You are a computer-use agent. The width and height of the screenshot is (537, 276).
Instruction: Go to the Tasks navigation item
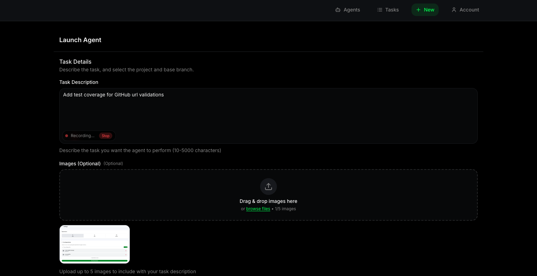392,10
